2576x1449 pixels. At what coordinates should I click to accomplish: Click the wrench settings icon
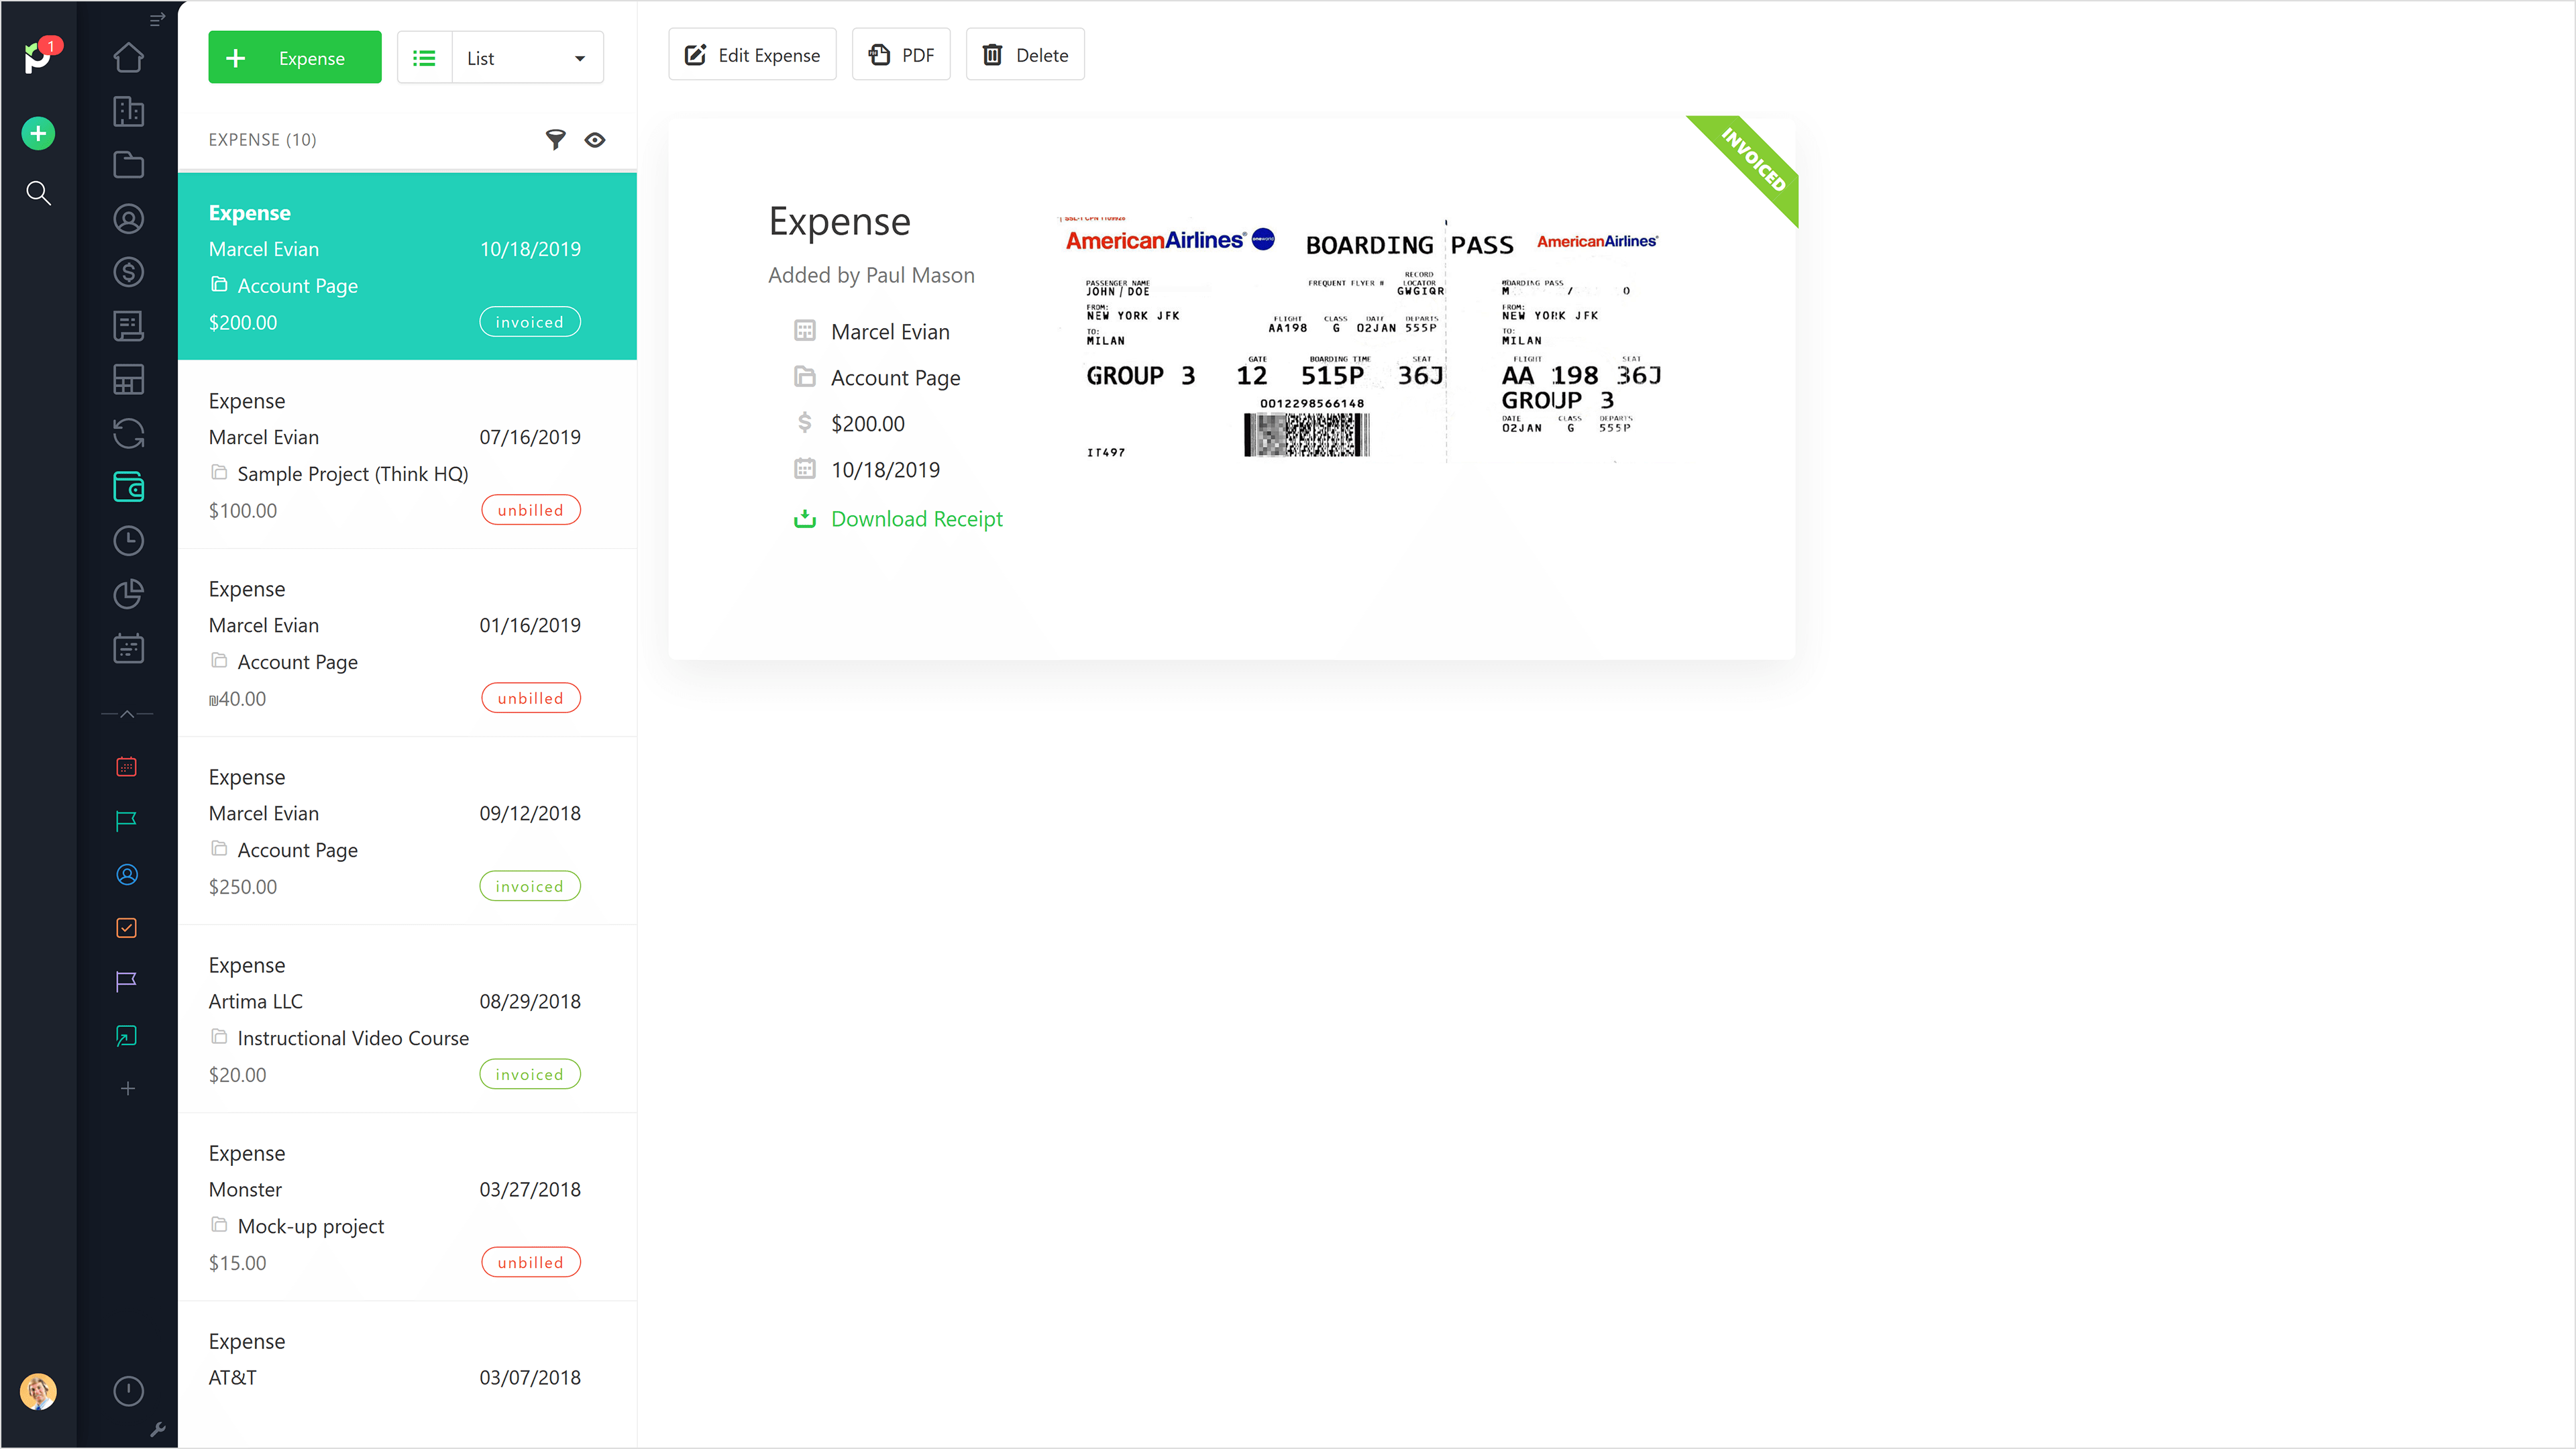coord(157,1429)
